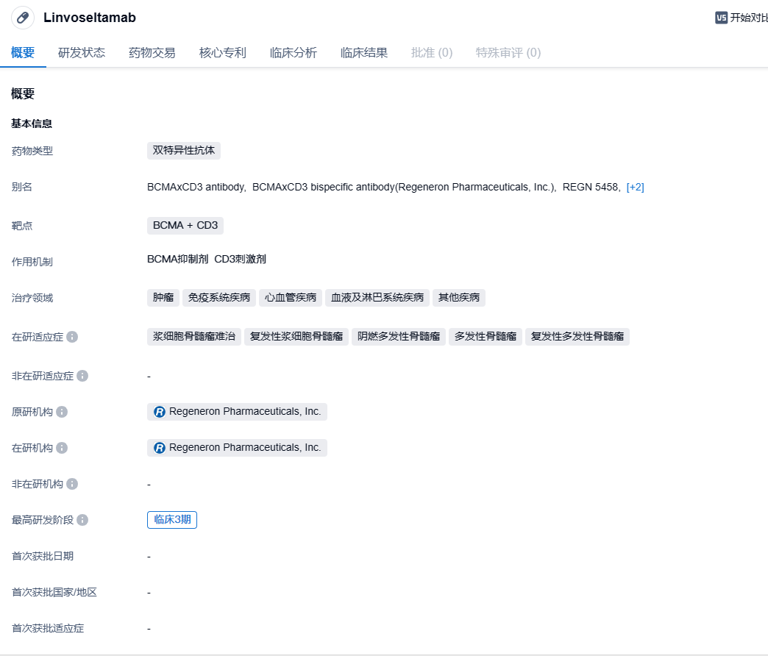Click info icon next to 非在研适应症
This screenshot has height=656, width=768.
pos(82,376)
